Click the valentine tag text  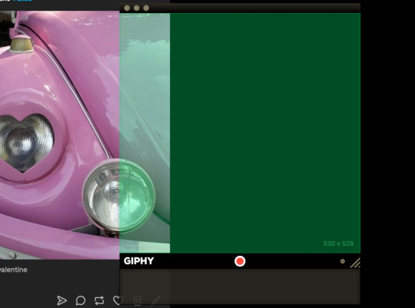click(14, 270)
